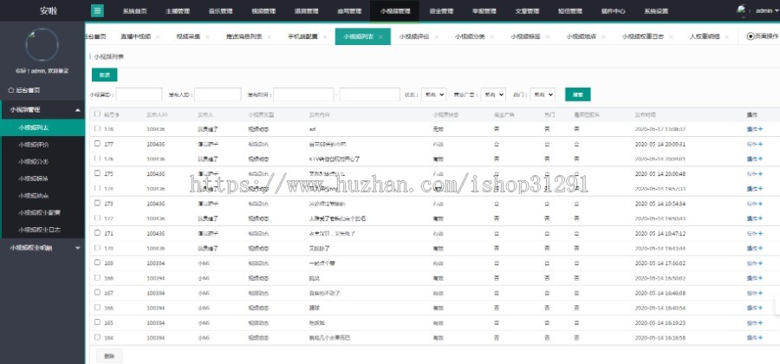This screenshot has width=780, height=364.
Task: Open the 操作 plus menu for row 178
Action: (754, 129)
